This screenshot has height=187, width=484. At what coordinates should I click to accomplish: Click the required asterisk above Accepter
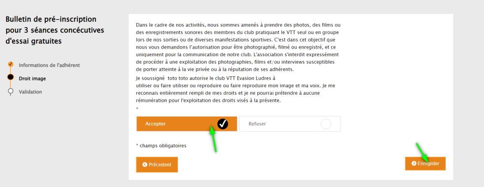[x=137, y=109]
